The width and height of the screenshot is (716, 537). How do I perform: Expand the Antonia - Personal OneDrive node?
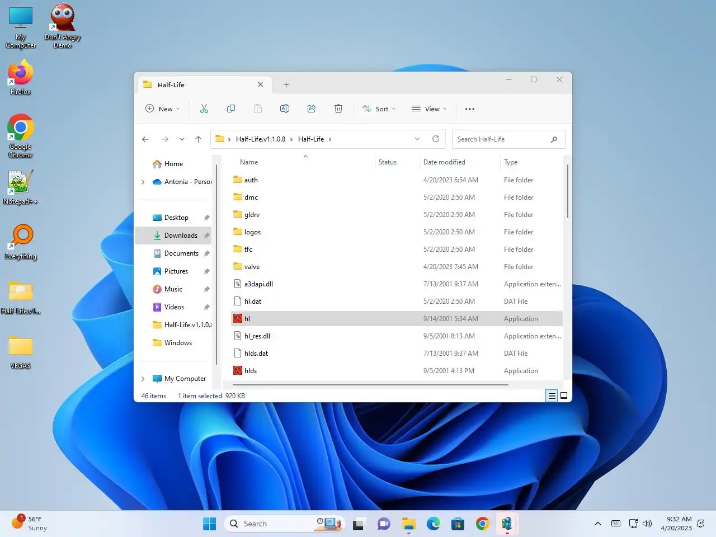coord(143,182)
